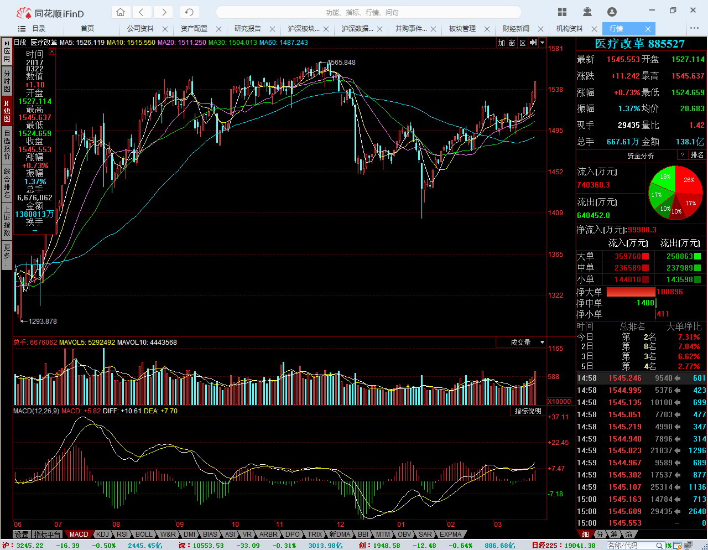Switch indicator to BOLL tab

click(144, 535)
